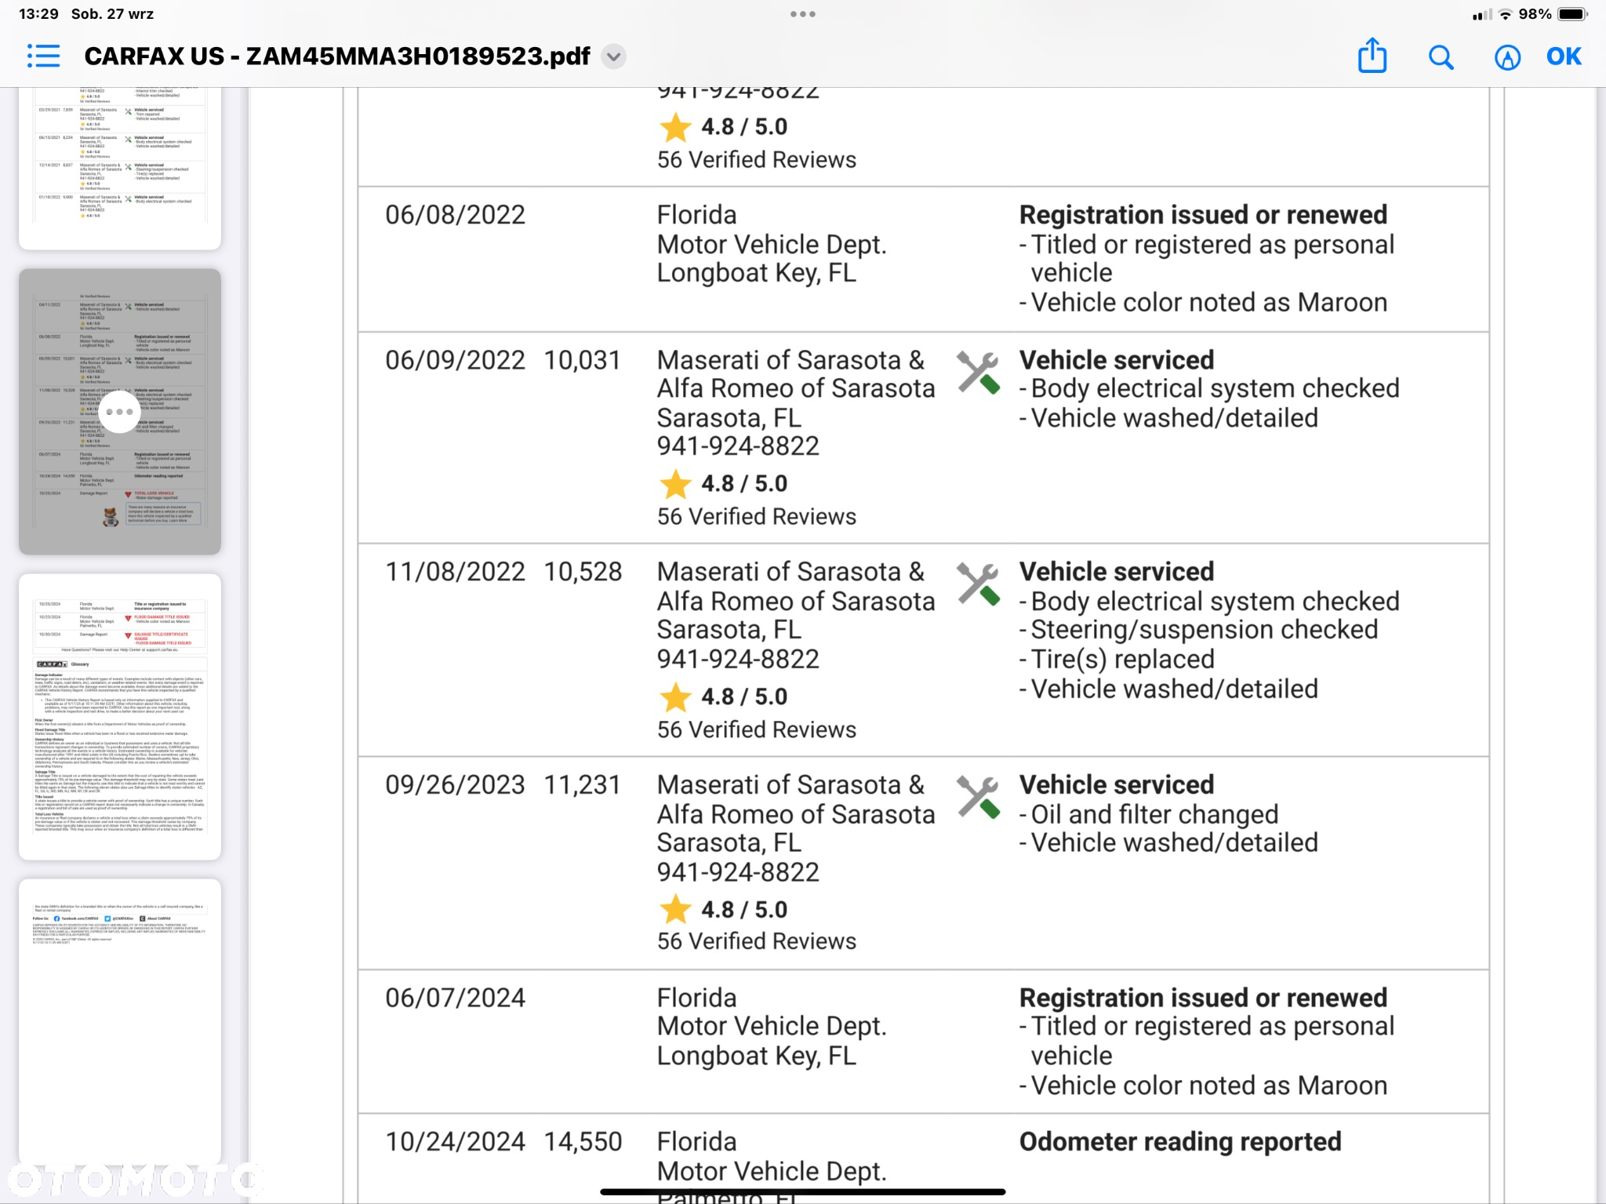1606x1204 pixels.
Task: Select the mileage value 10,031
Action: (583, 360)
